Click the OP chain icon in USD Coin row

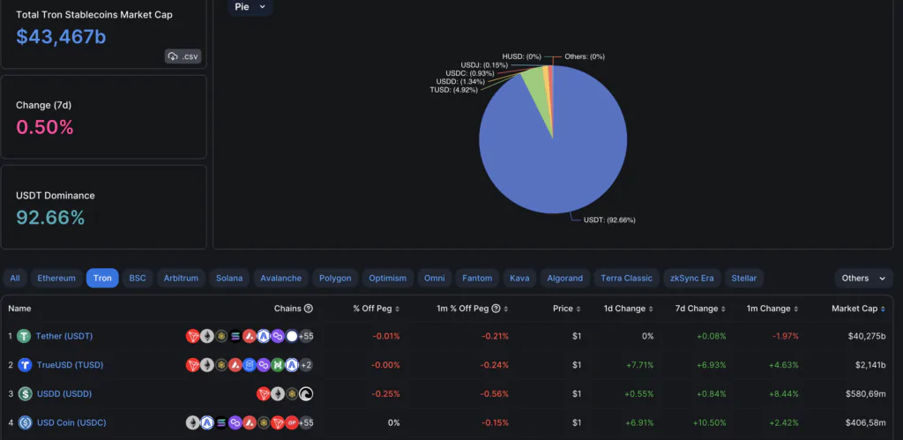(292, 422)
